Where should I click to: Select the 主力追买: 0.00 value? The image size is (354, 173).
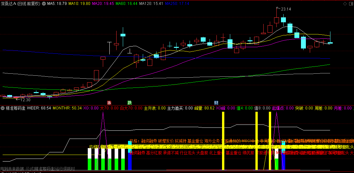point(180,108)
